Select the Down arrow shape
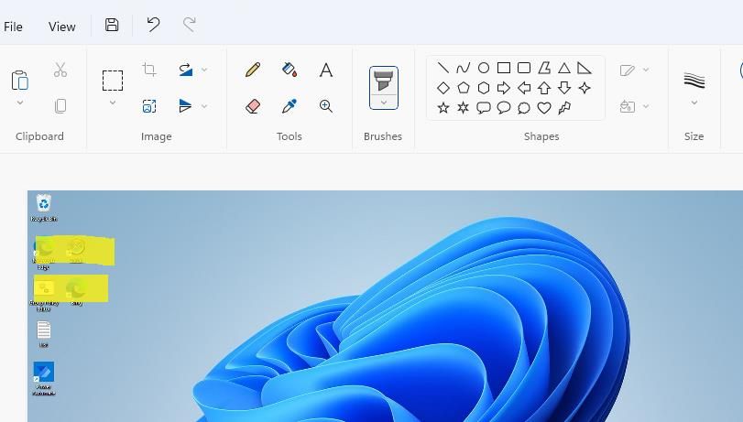743x422 pixels. click(563, 88)
